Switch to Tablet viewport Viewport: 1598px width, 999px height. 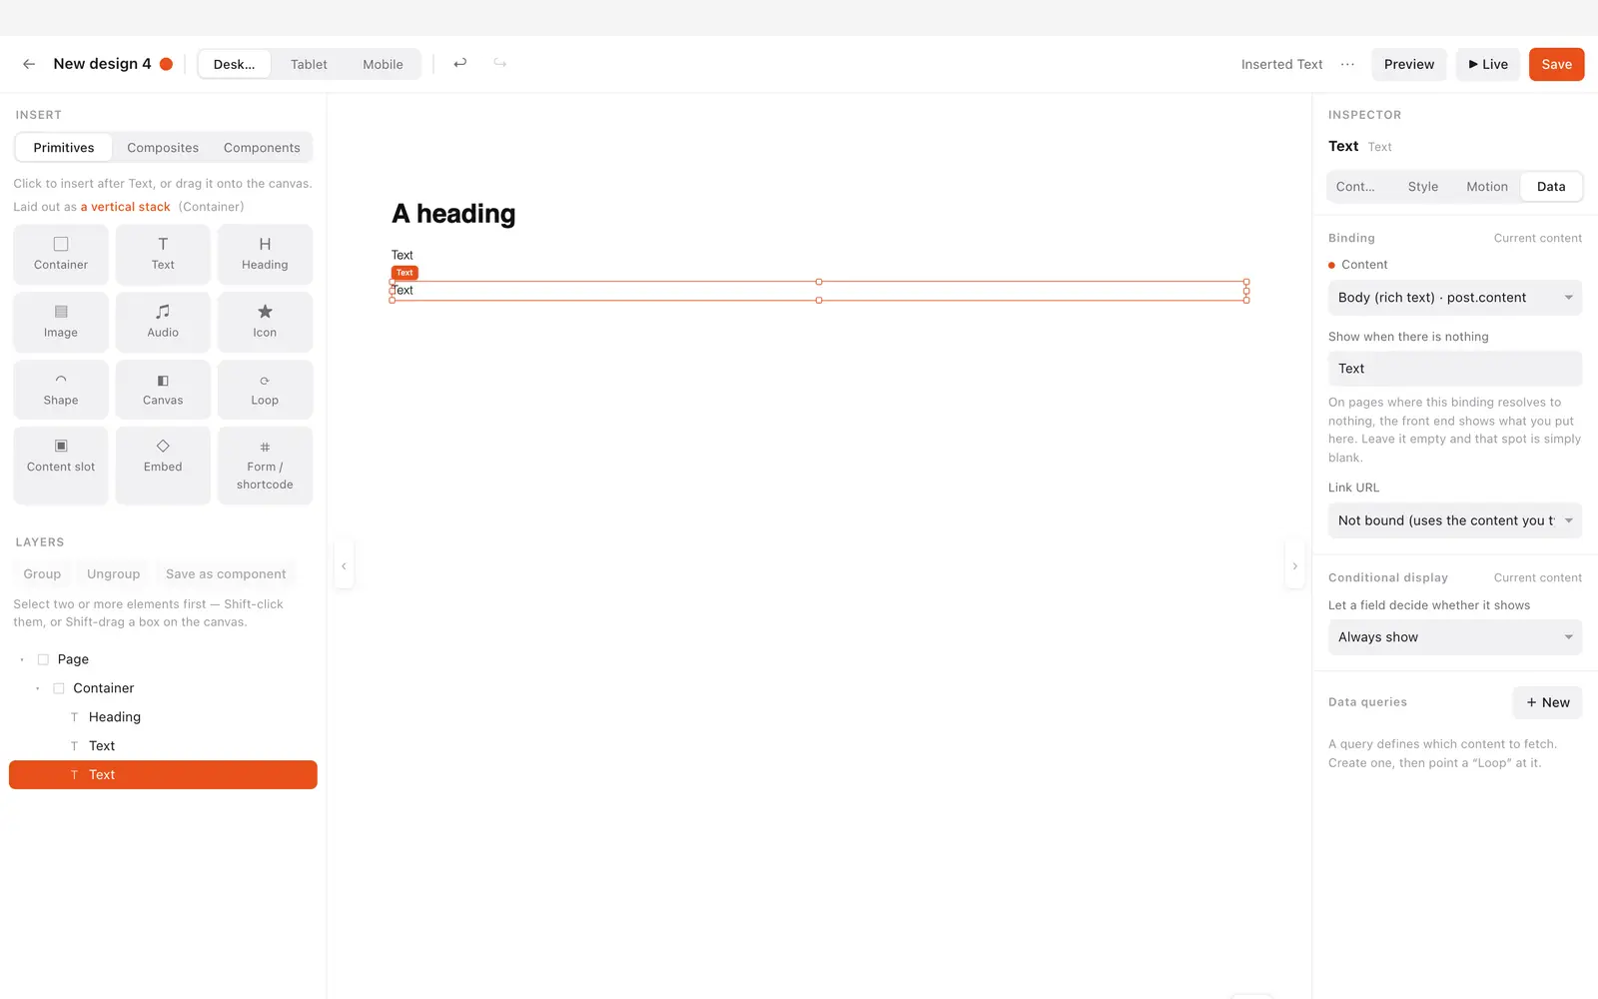tap(309, 64)
